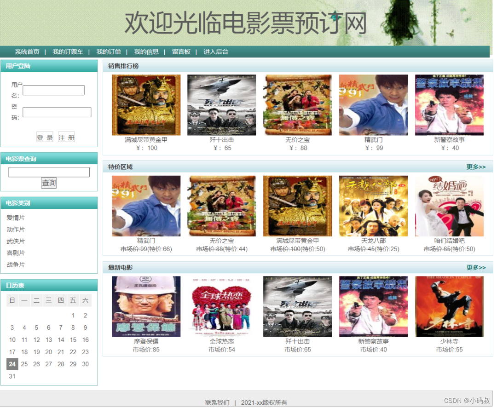
Task: Select the 喜剧片 movie category
Action: [x=16, y=253]
